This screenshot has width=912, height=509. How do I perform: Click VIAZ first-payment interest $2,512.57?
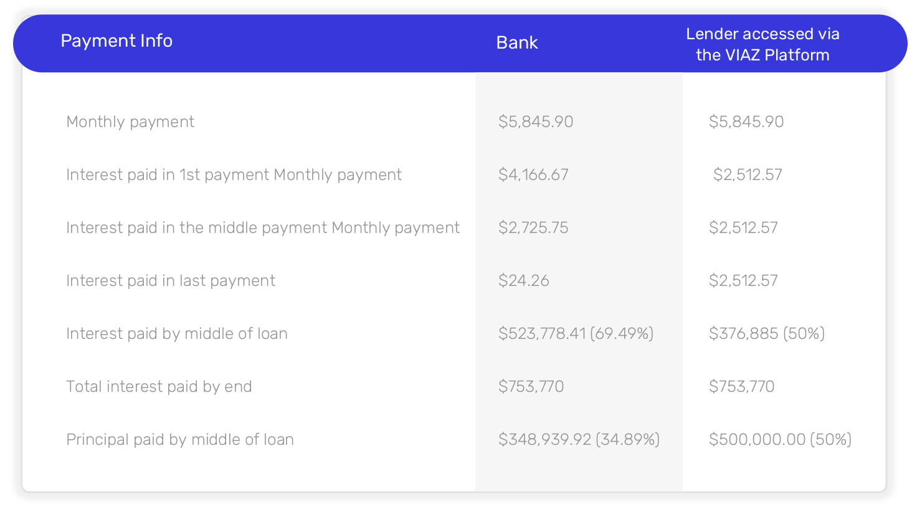click(748, 174)
